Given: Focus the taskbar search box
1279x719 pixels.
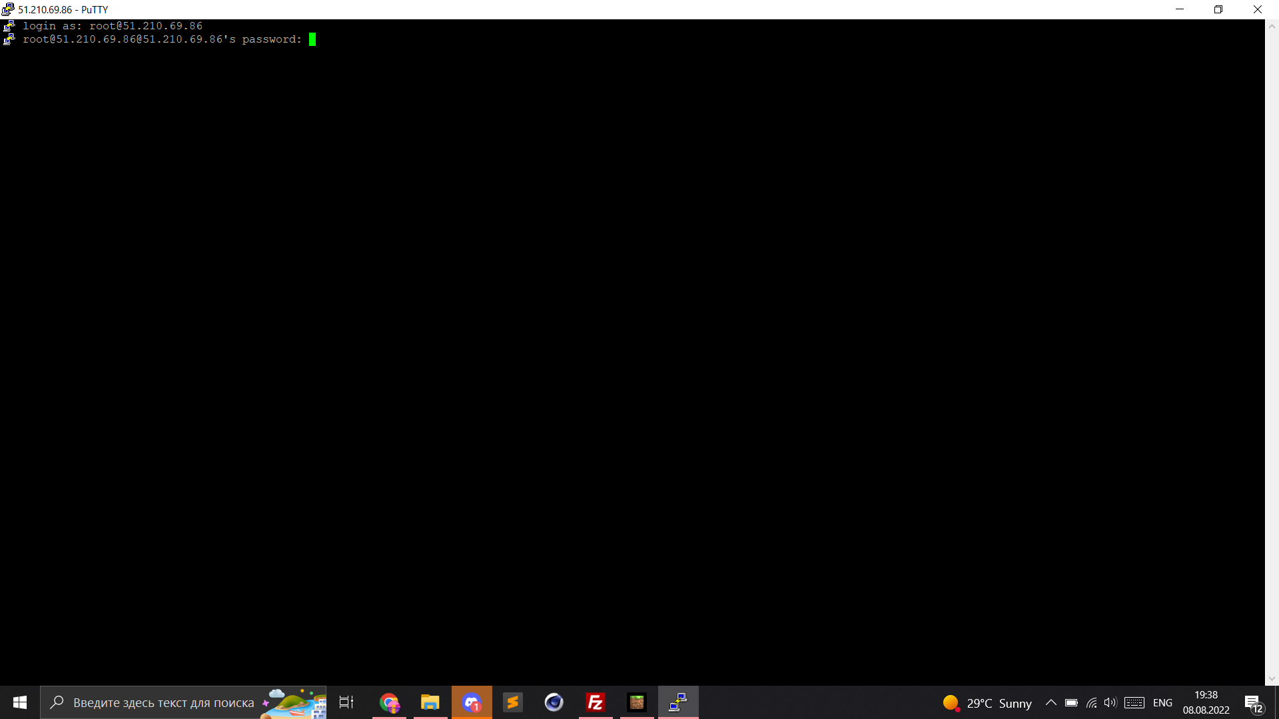Looking at the screenshot, I should coord(183,702).
